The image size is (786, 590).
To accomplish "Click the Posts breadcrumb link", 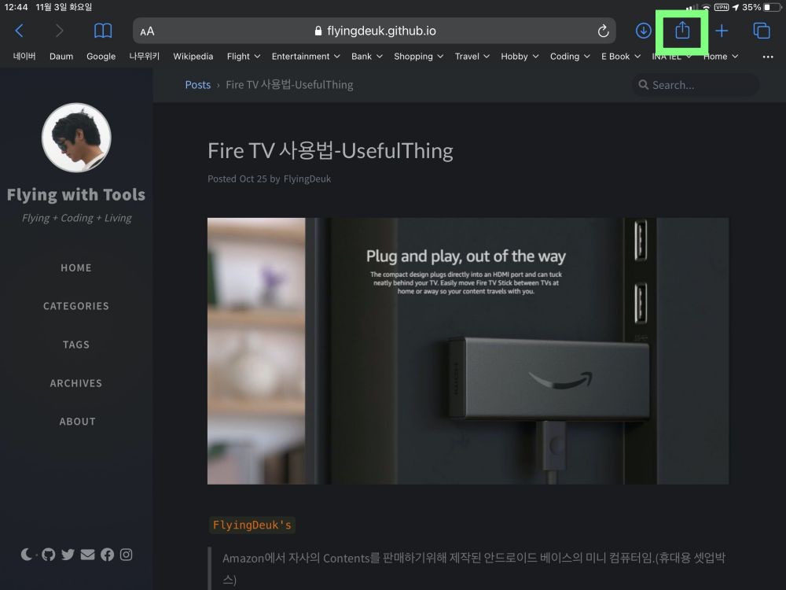I will pyautogui.click(x=197, y=85).
